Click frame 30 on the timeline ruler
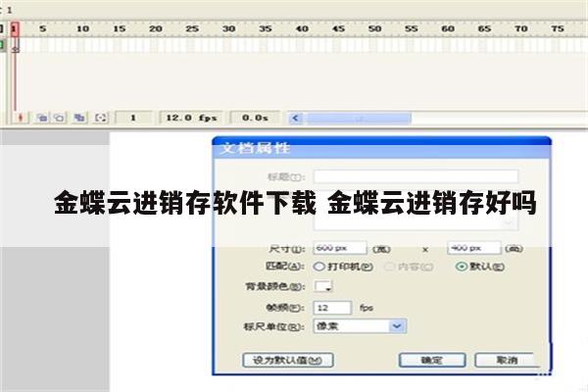The image size is (588, 392). coord(228,28)
